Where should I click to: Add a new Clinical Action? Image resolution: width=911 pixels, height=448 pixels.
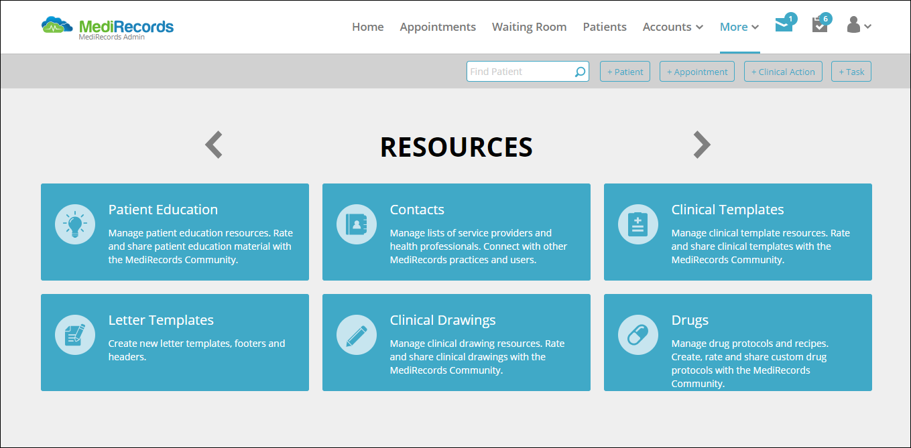[783, 72]
